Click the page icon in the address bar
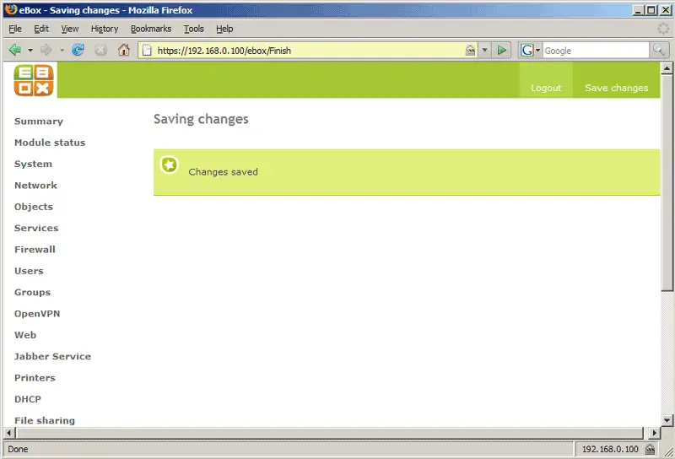 coord(147,51)
